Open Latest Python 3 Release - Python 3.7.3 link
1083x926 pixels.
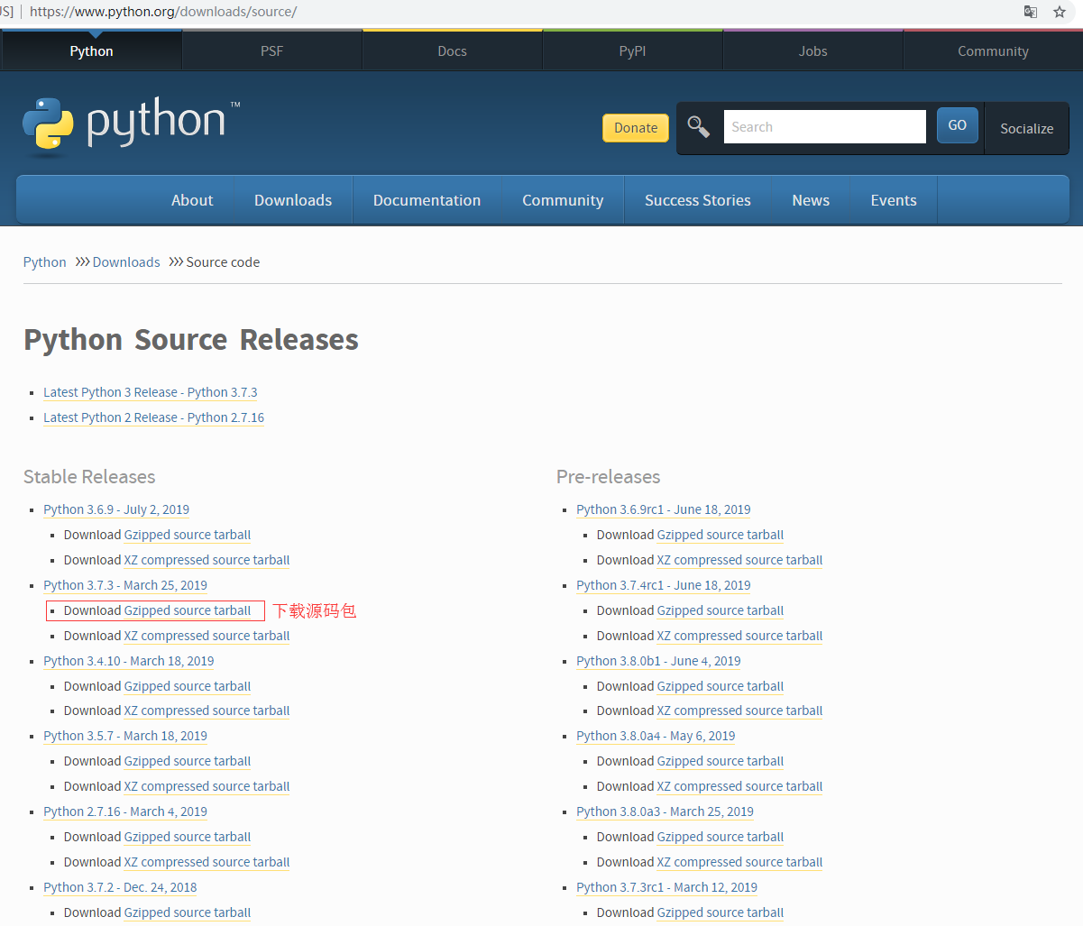150,392
